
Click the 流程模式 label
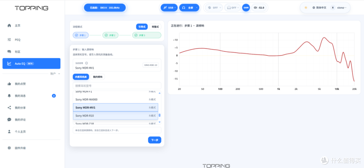(78, 27)
